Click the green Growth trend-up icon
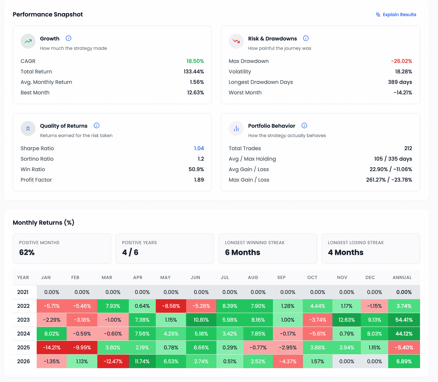 28,41
